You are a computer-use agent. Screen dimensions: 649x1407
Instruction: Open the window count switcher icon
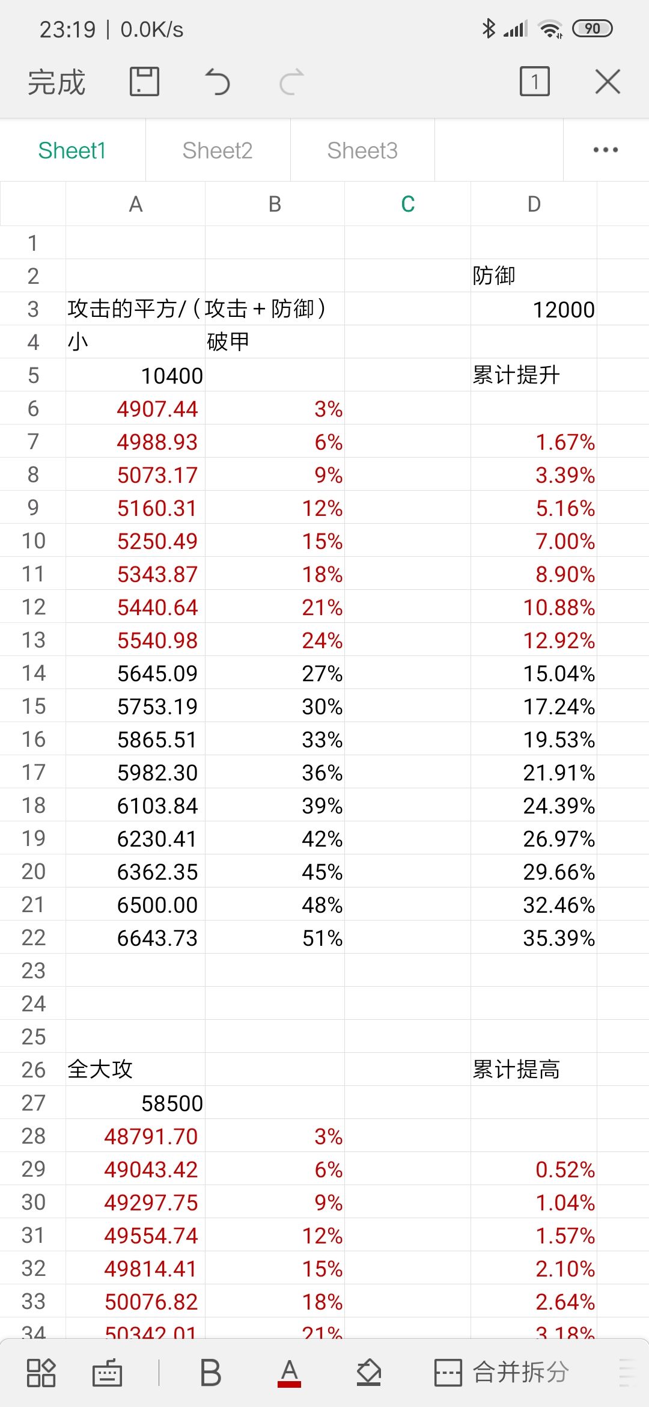click(534, 82)
